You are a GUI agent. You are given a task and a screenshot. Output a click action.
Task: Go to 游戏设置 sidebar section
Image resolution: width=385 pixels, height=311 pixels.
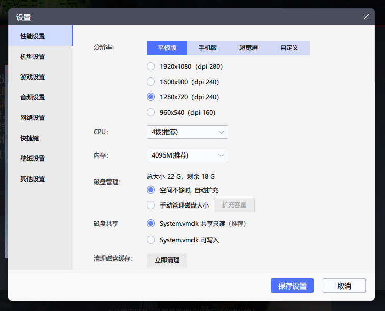point(33,77)
